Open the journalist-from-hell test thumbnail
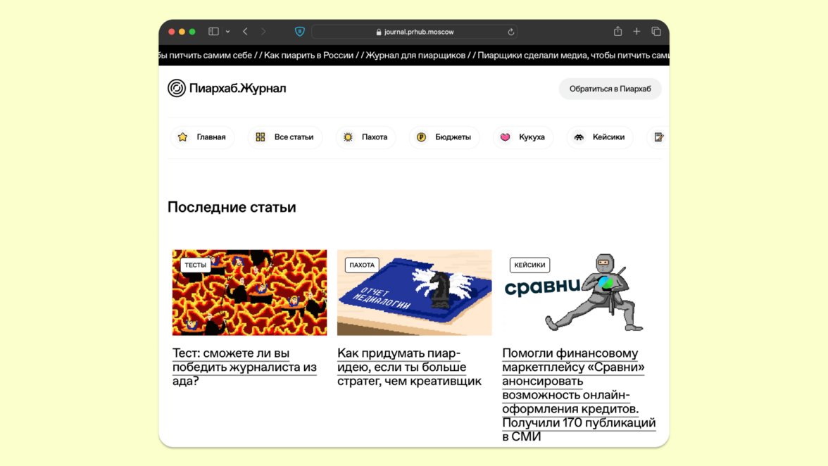This screenshot has width=828, height=466. click(249, 292)
